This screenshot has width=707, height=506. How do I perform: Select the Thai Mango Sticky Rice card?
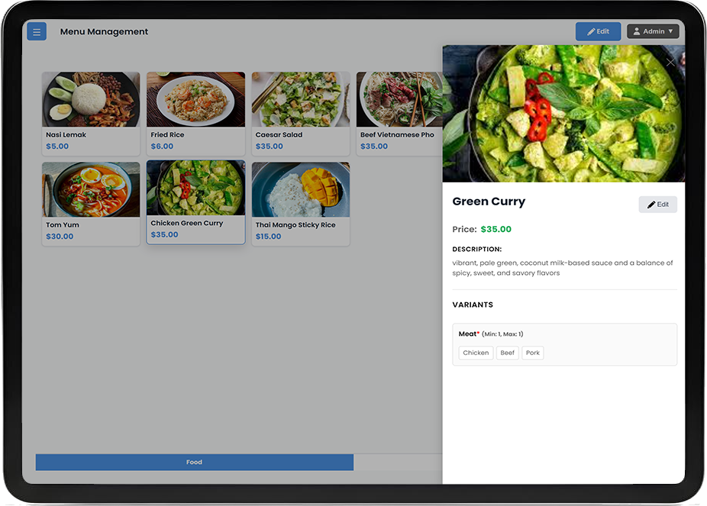click(x=300, y=202)
